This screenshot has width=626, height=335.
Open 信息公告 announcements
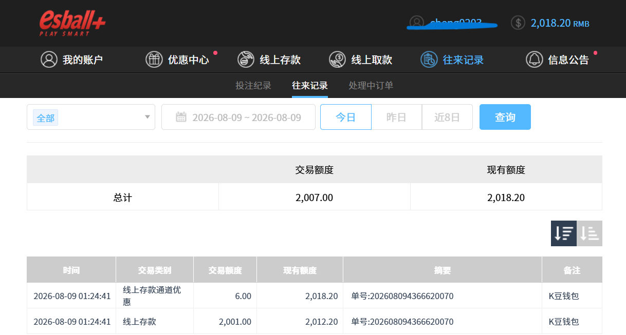[568, 60]
